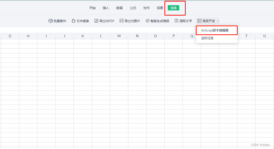This screenshot has height=149, width=274.
Task: Select column header U
Action: point(264,36)
